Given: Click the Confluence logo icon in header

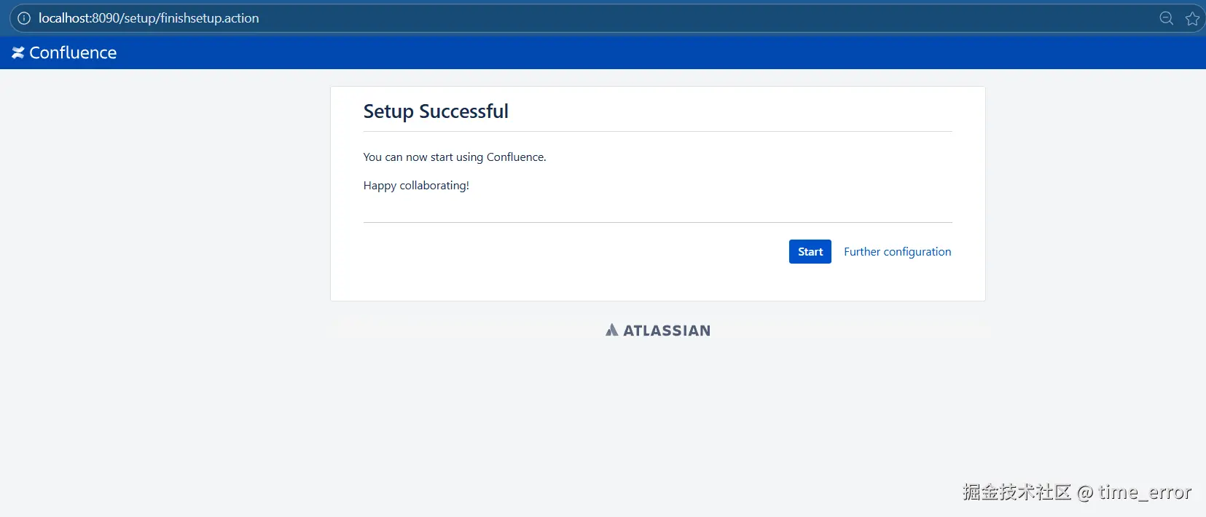Looking at the screenshot, I should (18, 52).
